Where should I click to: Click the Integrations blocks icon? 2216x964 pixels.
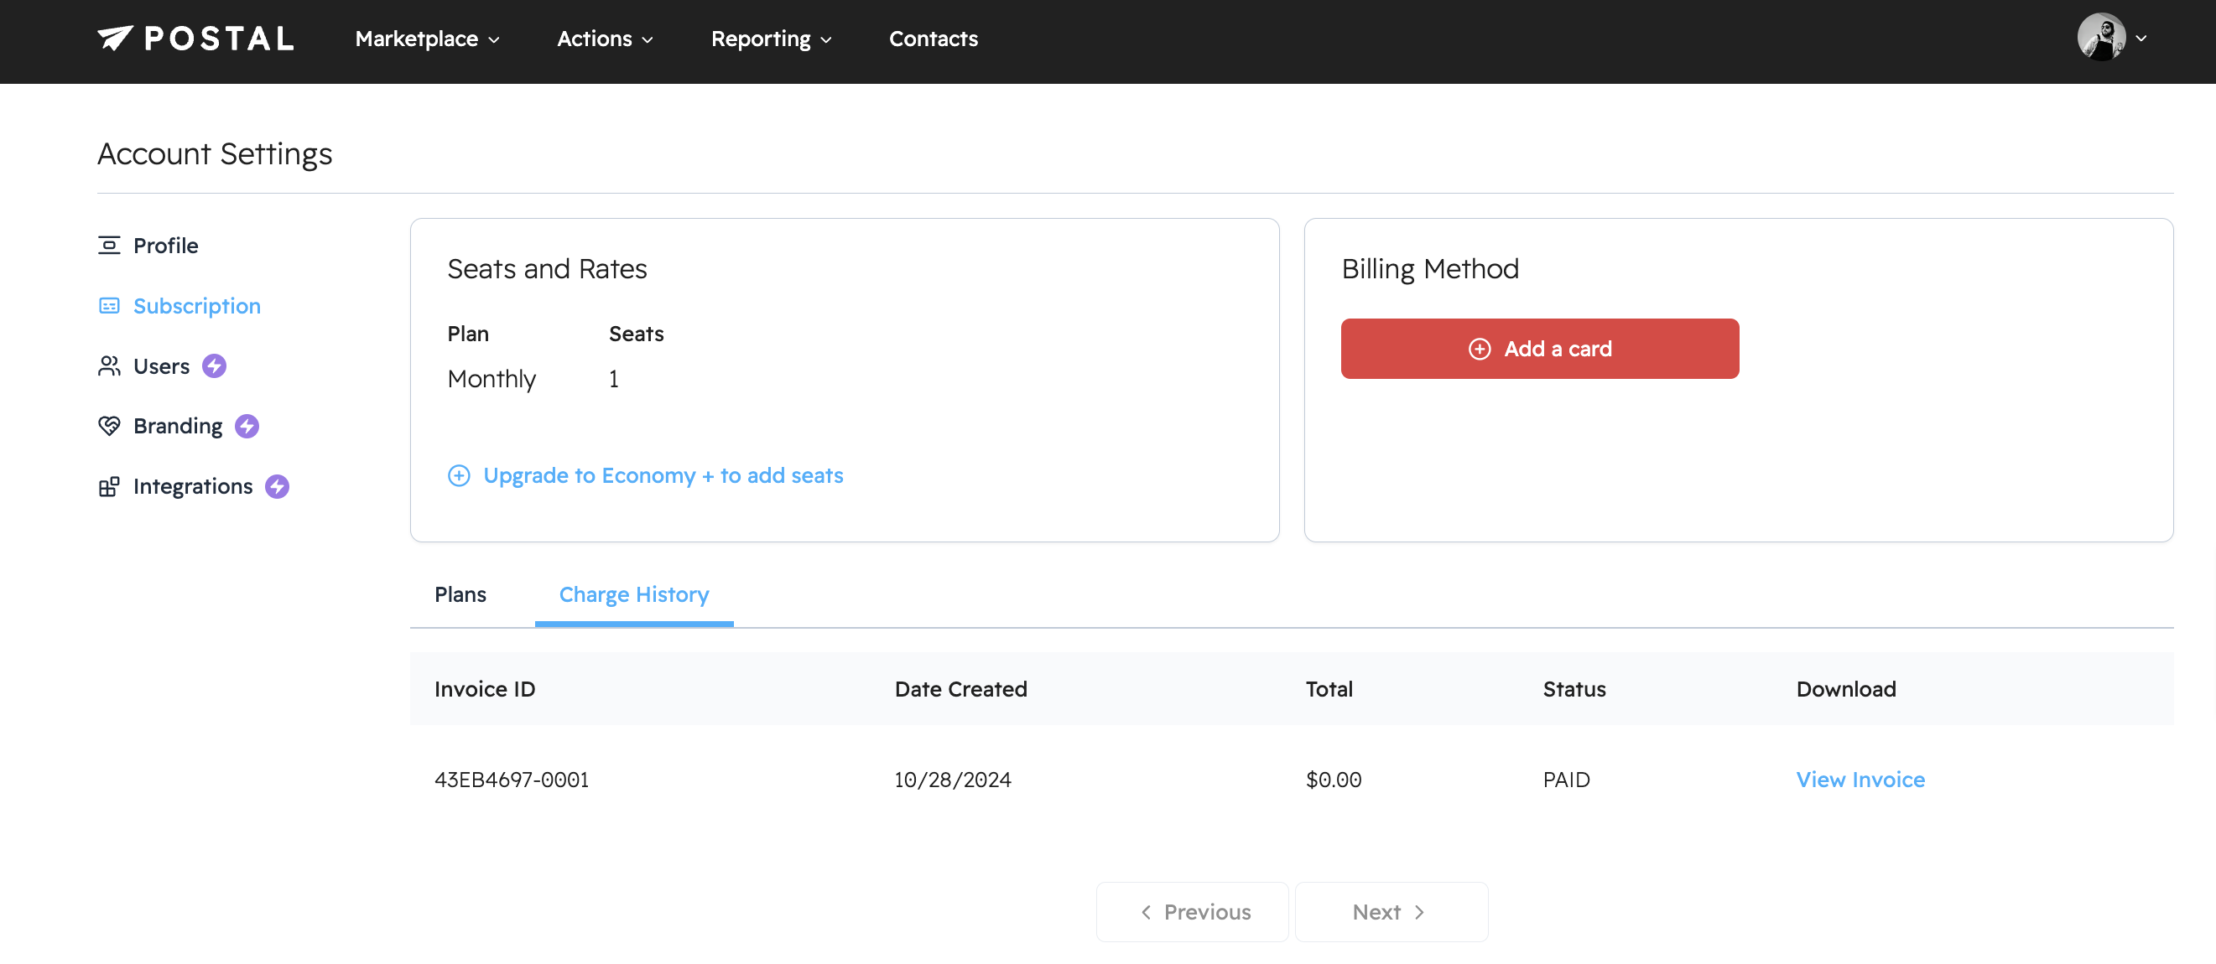pos(109,487)
